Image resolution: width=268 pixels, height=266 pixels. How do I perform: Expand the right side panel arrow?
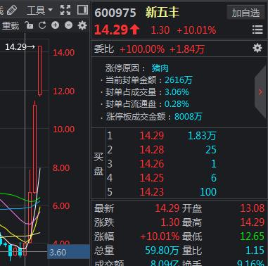(260, 91)
